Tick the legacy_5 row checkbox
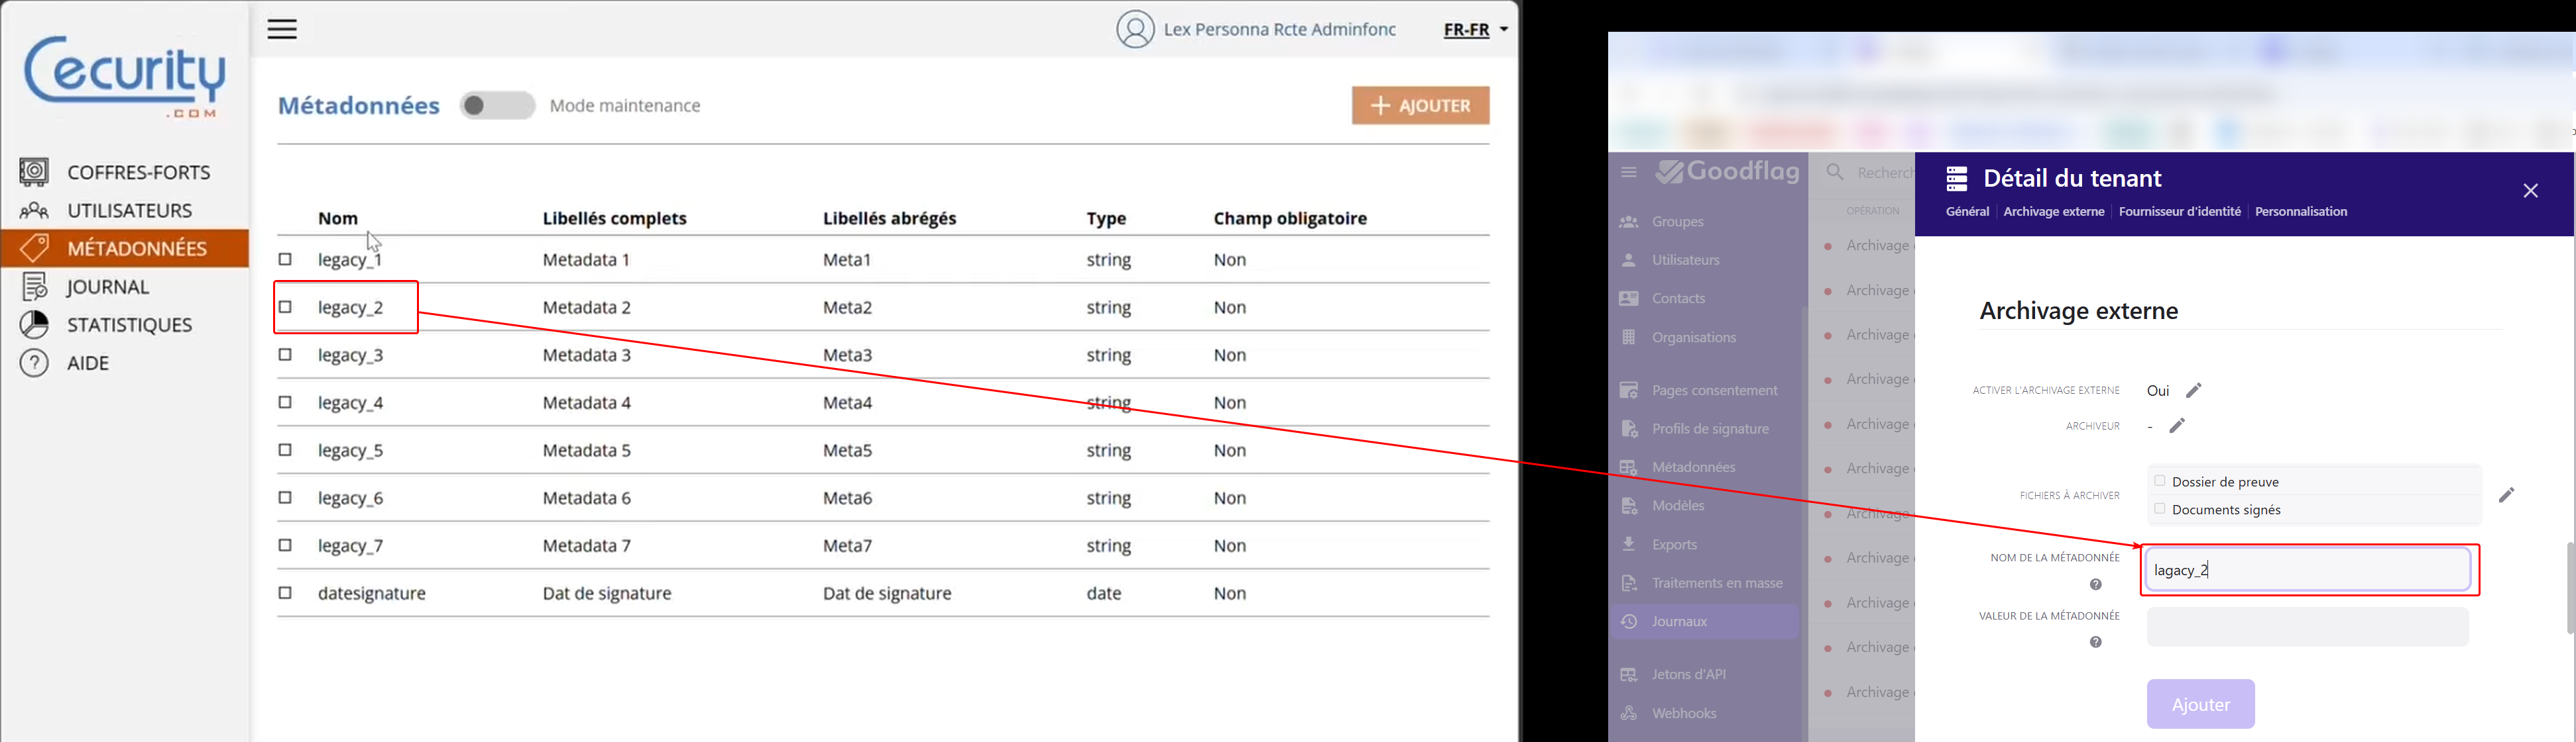The width and height of the screenshot is (2576, 742). click(x=285, y=450)
